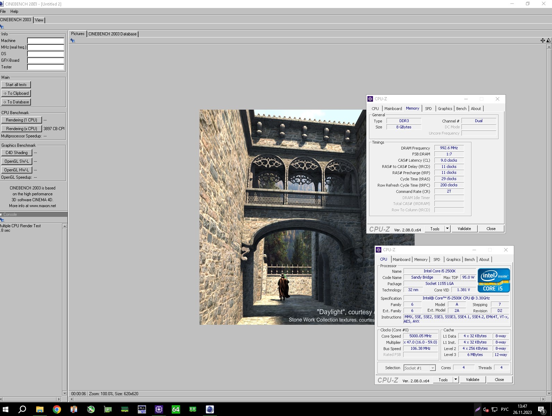Click the GFX-Board input field

click(46, 60)
